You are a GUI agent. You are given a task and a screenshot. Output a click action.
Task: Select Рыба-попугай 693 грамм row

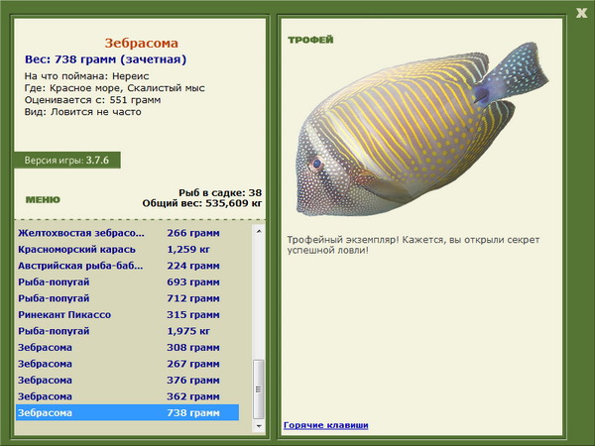pyautogui.click(x=128, y=282)
